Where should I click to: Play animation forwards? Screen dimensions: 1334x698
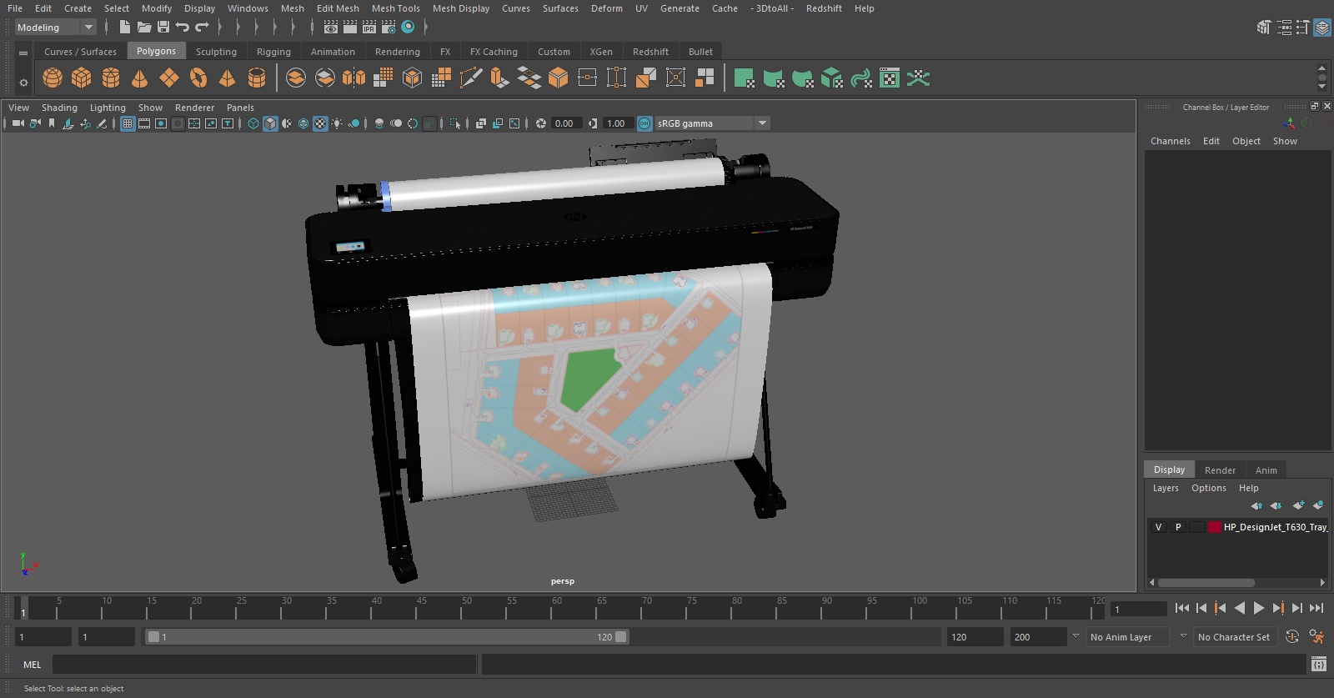[x=1259, y=608]
